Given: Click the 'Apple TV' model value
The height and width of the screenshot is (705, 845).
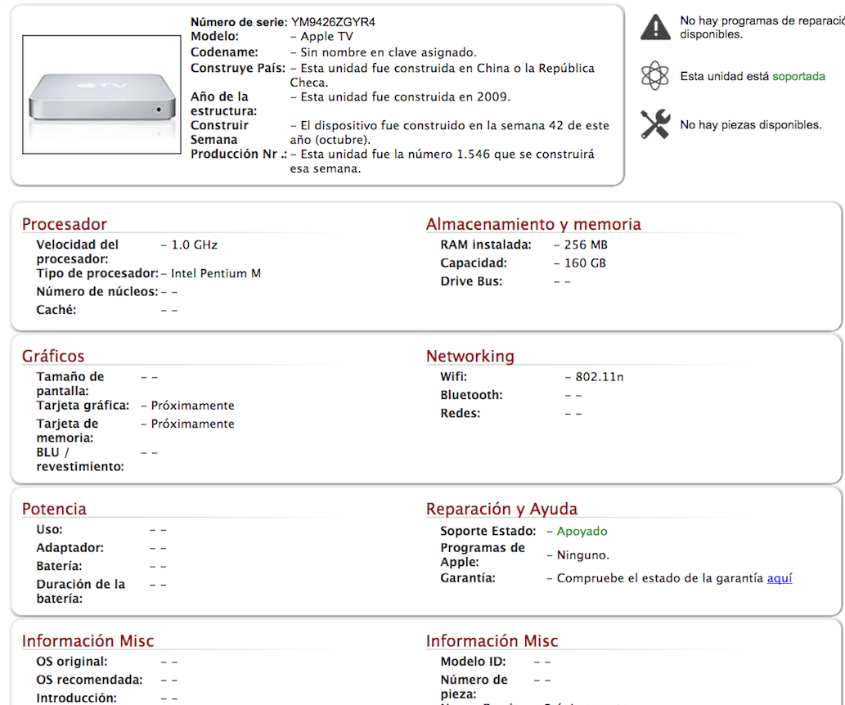Looking at the screenshot, I should pos(326,37).
